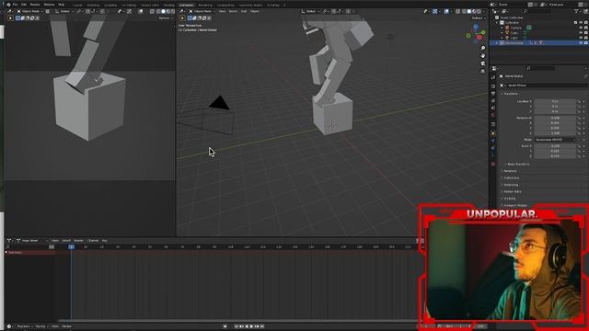This screenshot has height=331, width=589.
Task: Select solid shading mode in main viewport
Action: [469, 11]
